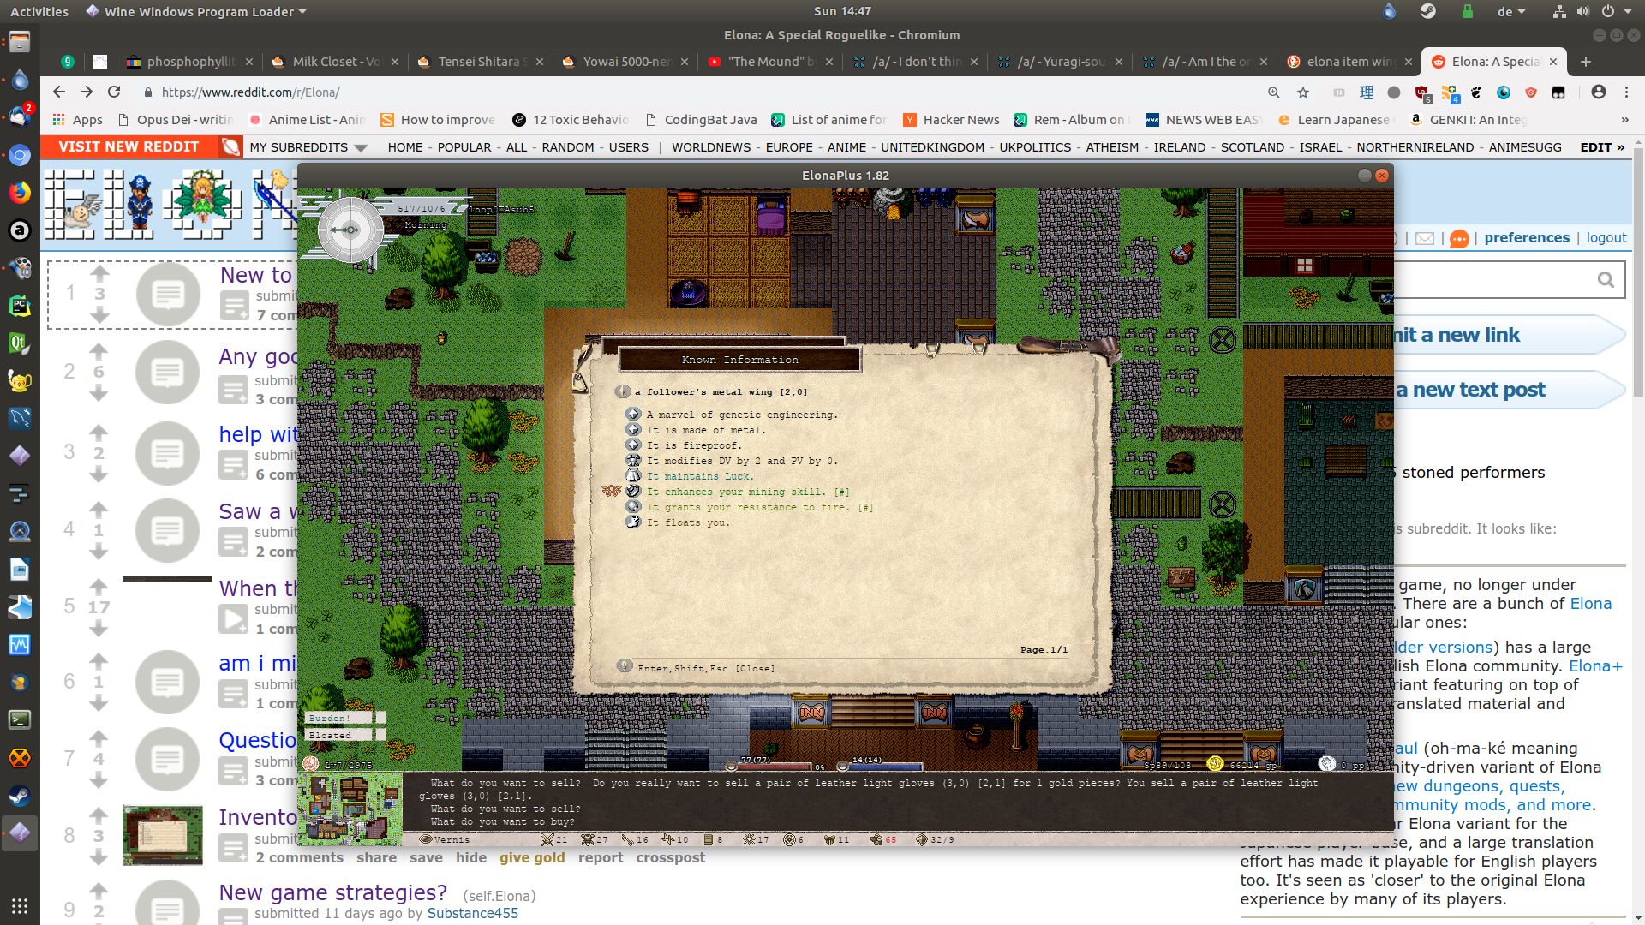This screenshot has width=1645, height=925.
Task: Upvote the post ranked number 2
Action: point(99,351)
